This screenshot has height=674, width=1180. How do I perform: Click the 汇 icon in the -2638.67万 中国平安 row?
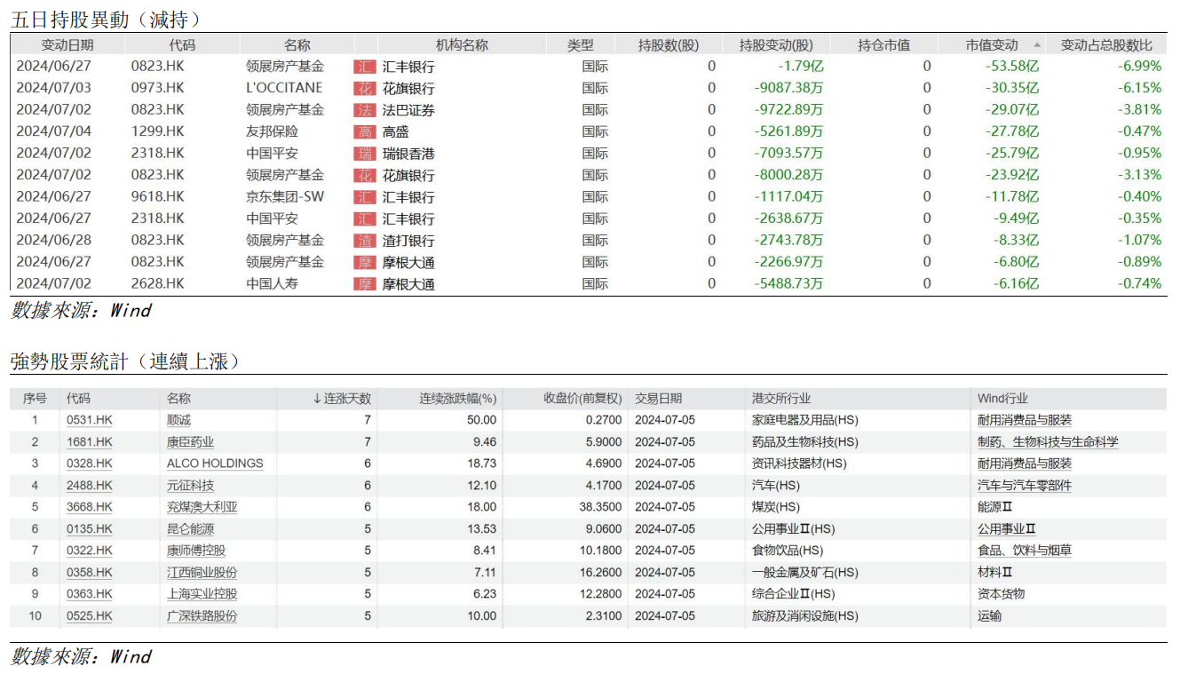(x=366, y=218)
